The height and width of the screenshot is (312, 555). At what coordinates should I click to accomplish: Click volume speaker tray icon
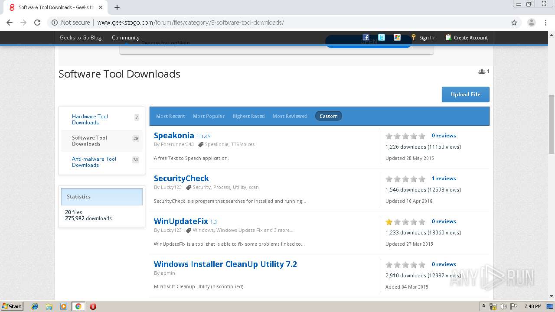pyautogui.click(x=503, y=306)
